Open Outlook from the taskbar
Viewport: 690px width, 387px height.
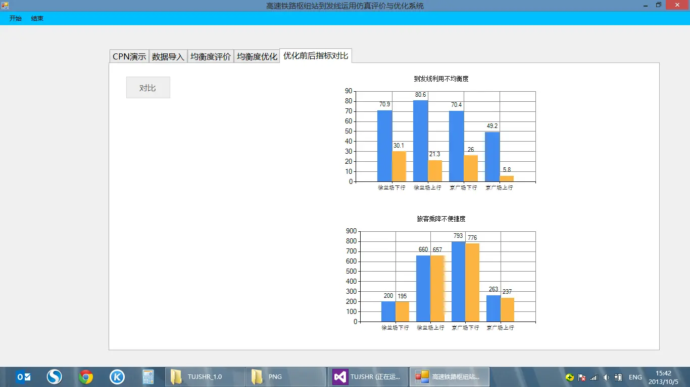click(23, 377)
